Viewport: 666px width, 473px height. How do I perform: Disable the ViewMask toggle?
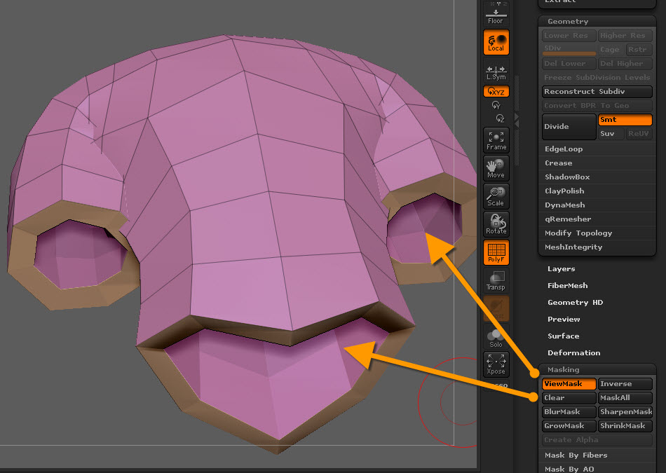(569, 384)
